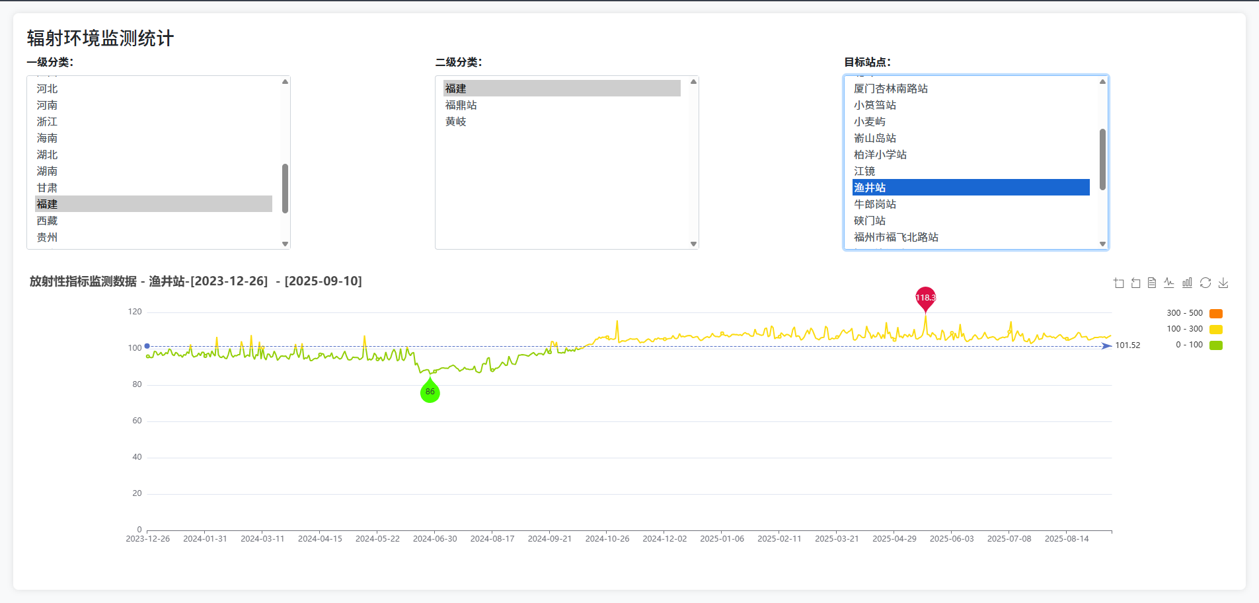The width and height of the screenshot is (1259, 603).
Task: Toggle the orange 300 - 500 legend swatch
Action: click(x=1216, y=314)
